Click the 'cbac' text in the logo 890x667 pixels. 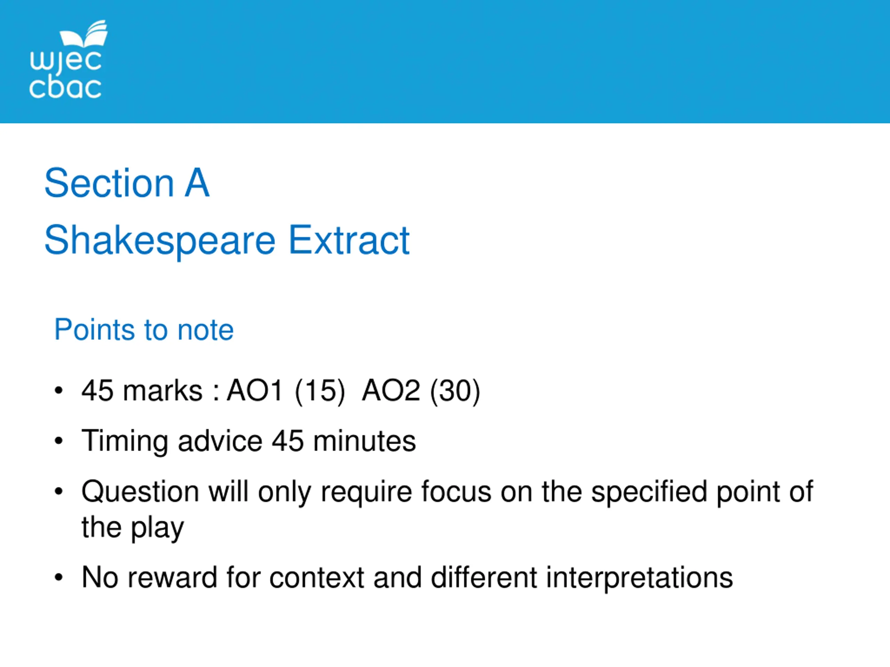pos(65,87)
